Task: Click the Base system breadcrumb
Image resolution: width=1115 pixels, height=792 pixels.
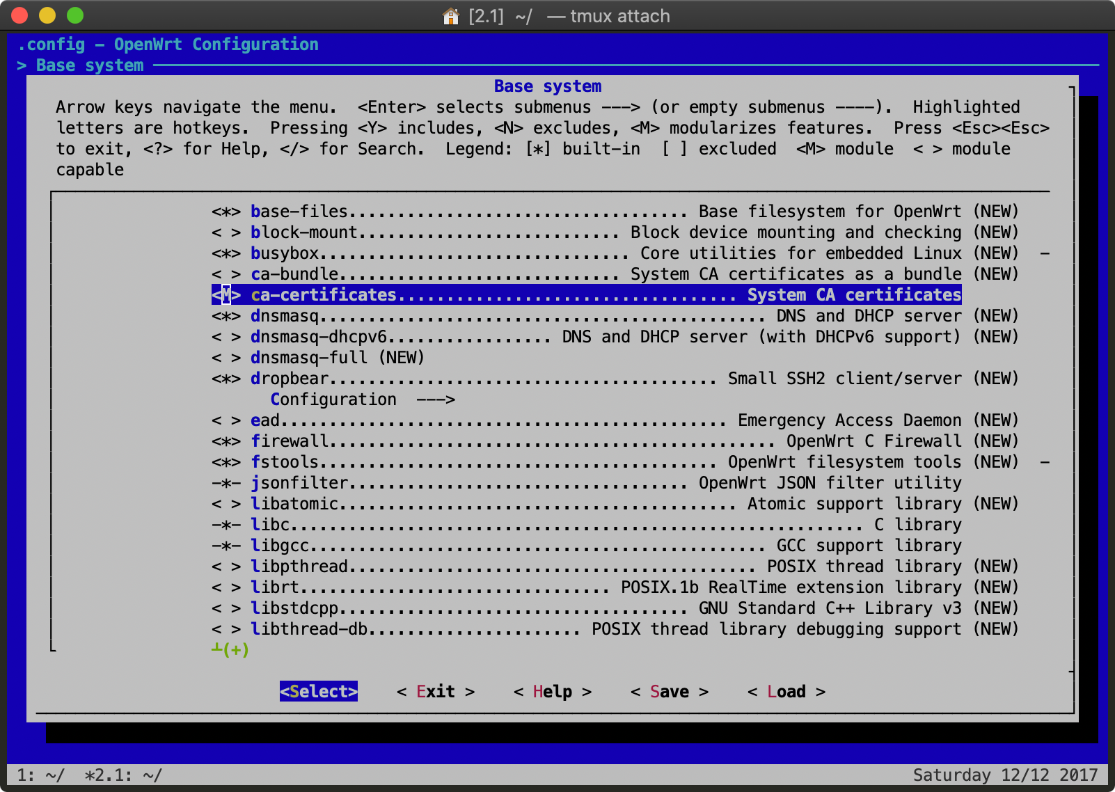Action: 90,65
